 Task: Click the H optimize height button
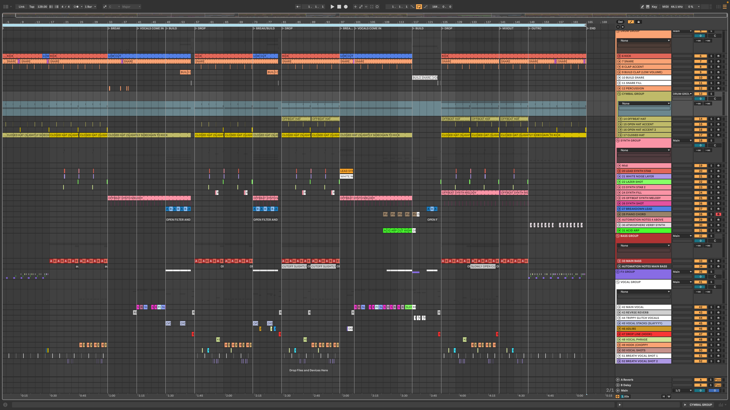point(664,397)
